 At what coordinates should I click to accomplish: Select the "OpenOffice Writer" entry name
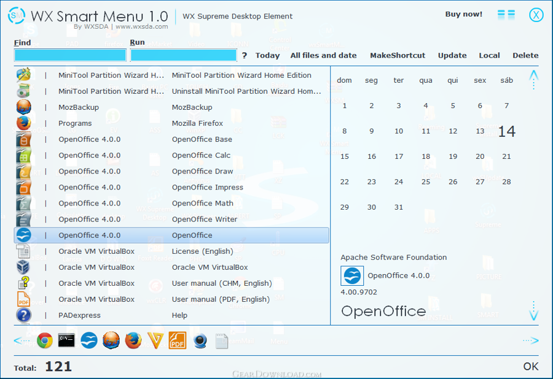click(205, 219)
